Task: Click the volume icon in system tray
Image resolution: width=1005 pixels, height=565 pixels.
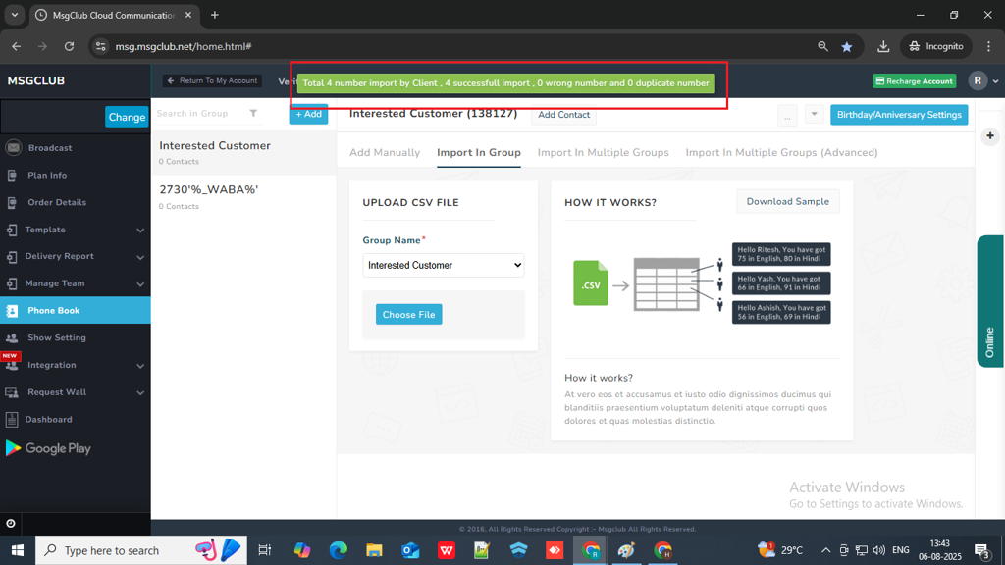Action: pyautogui.click(x=878, y=550)
